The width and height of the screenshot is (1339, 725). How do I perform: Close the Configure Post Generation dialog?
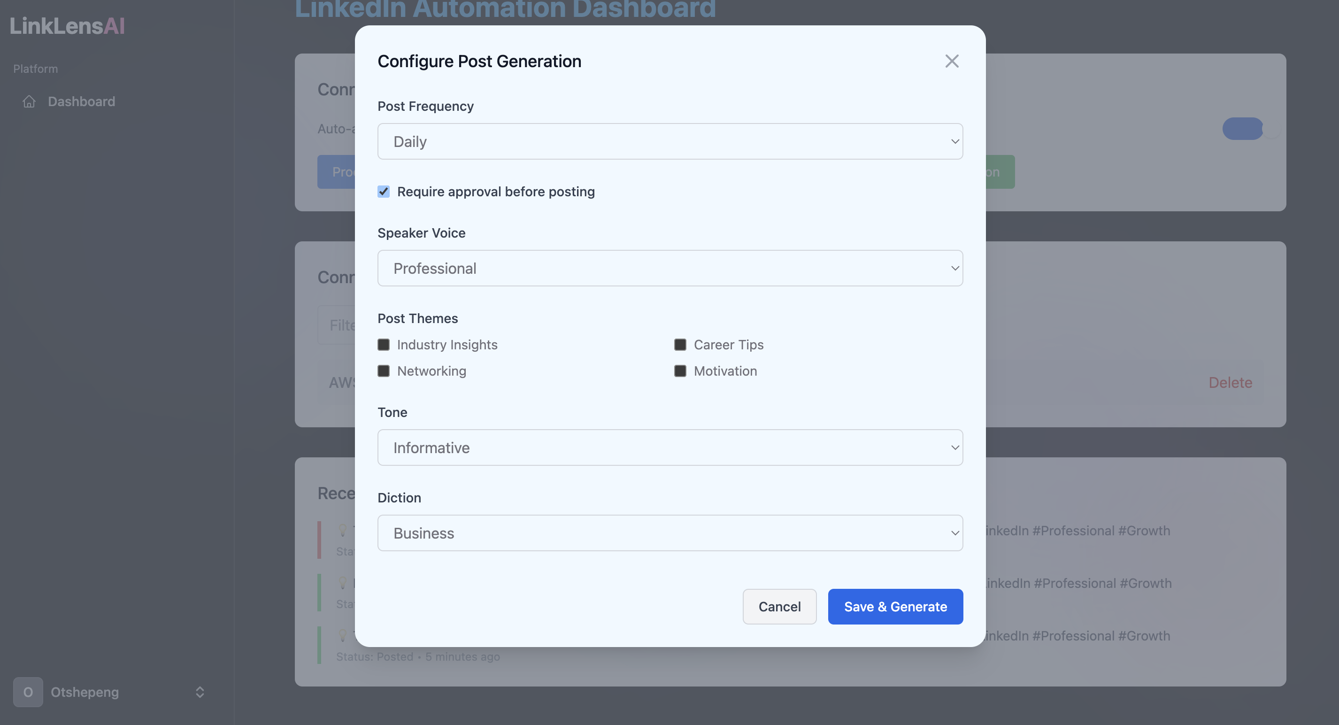tap(951, 62)
